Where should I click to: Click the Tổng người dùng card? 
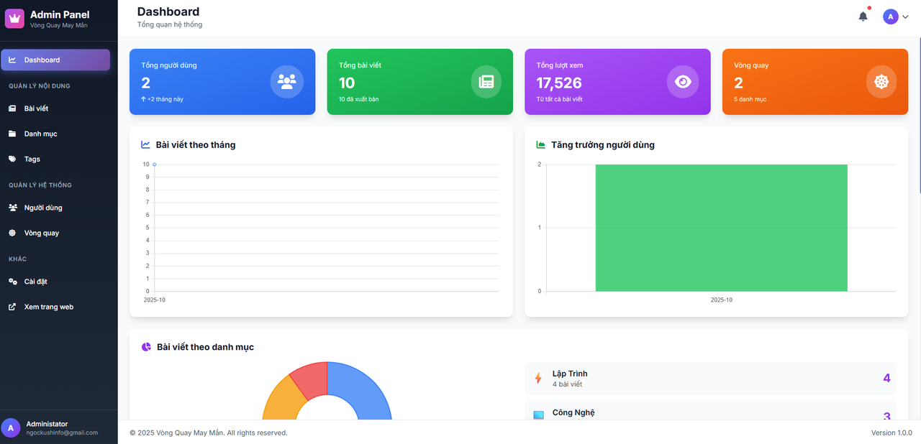tap(222, 82)
